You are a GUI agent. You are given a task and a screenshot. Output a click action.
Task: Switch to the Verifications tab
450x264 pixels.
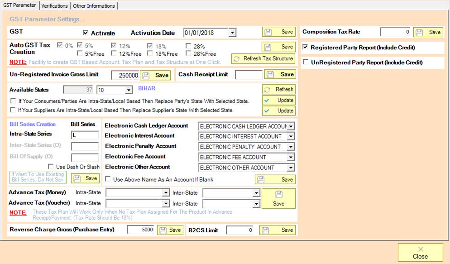coord(54,6)
